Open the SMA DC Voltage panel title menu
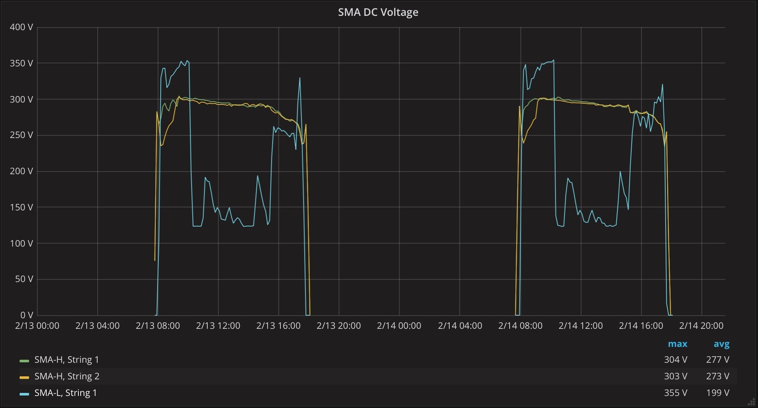This screenshot has height=408, width=758. [x=378, y=12]
